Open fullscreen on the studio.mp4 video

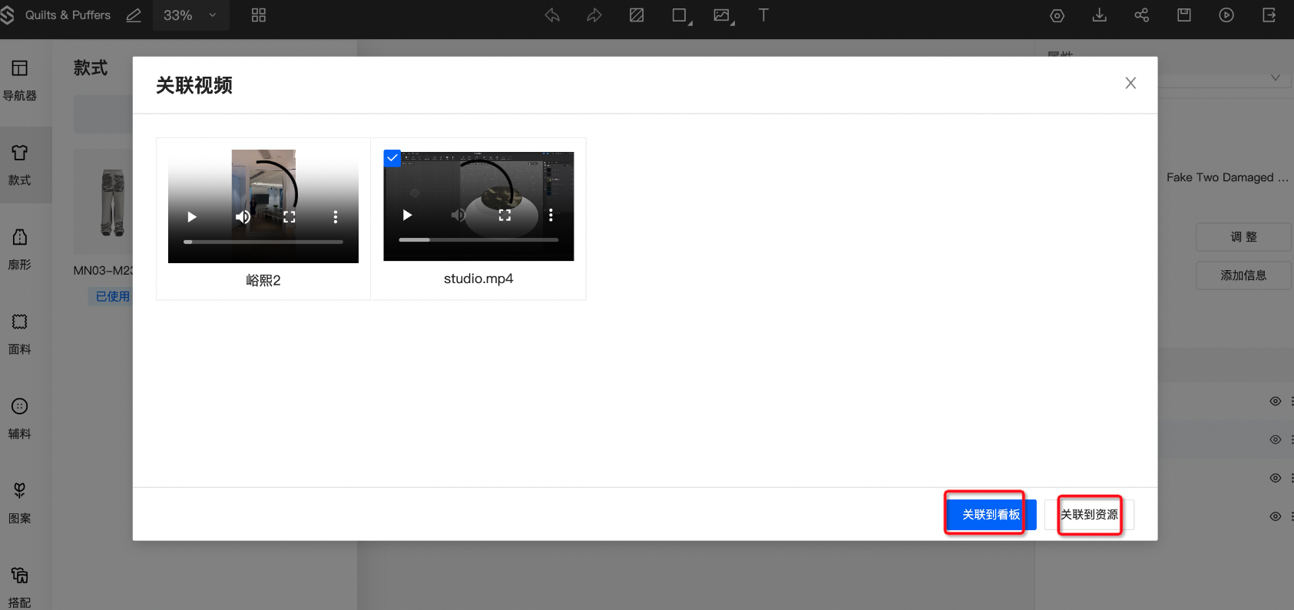coord(505,216)
